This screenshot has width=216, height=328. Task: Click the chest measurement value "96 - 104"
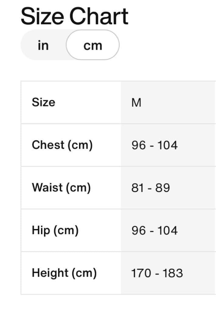click(154, 145)
